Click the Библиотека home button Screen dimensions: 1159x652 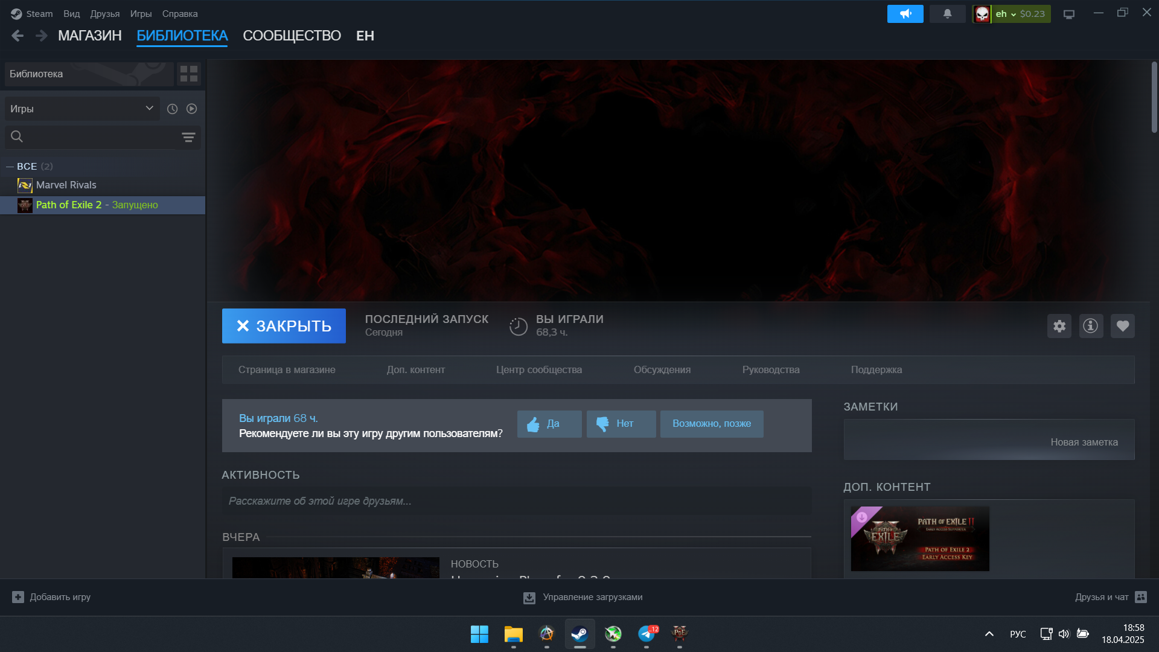coord(89,74)
